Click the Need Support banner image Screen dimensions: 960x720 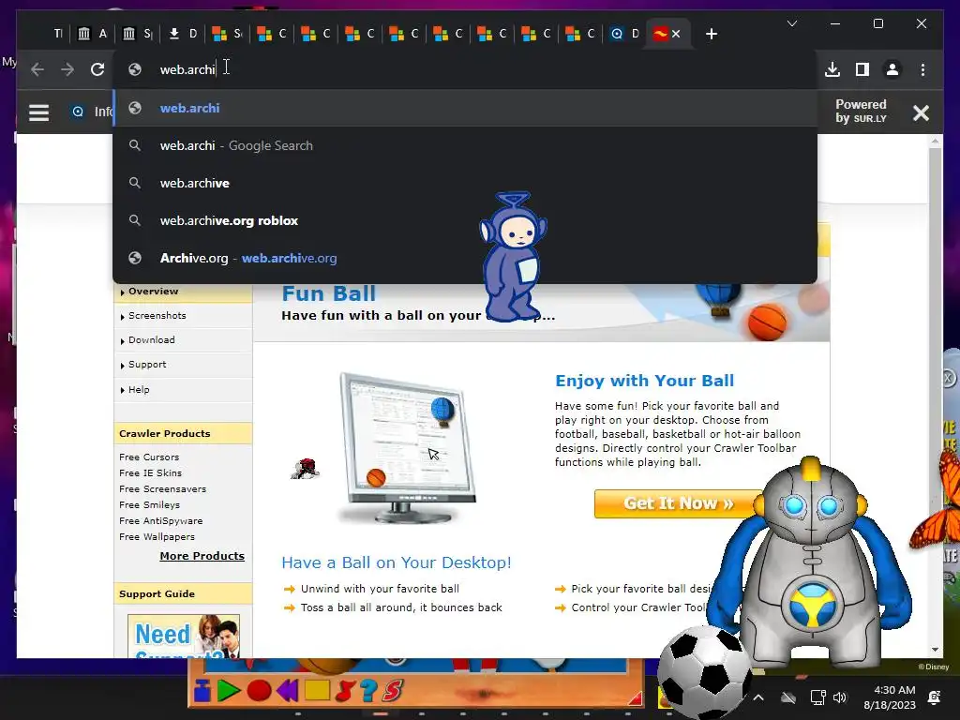click(x=183, y=637)
